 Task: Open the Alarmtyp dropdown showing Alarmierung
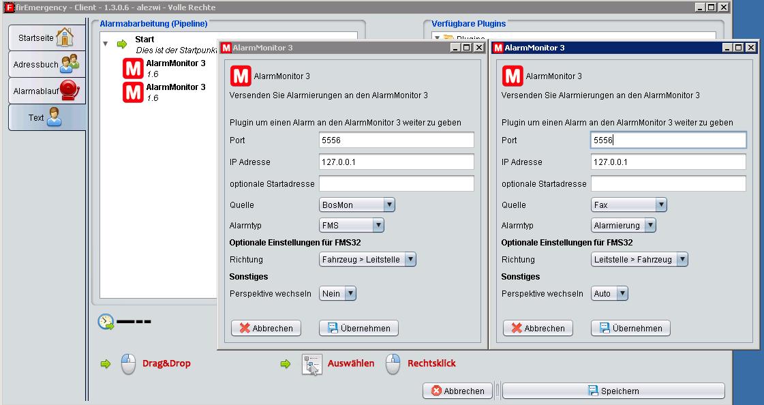click(623, 225)
